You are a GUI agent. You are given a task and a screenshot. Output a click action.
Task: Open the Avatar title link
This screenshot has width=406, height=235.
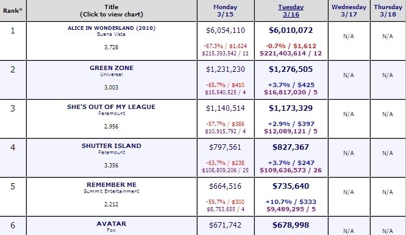click(x=112, y=224)
